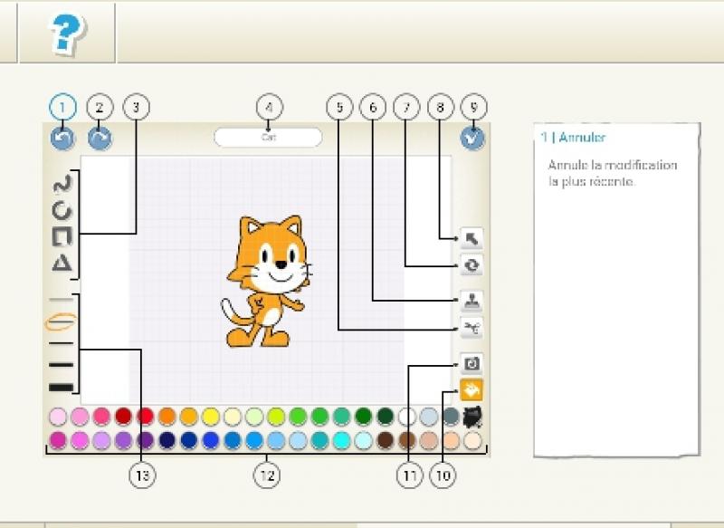Select the circle shape tool
Viewport: 724px width, 528px height.
[62, 211]
